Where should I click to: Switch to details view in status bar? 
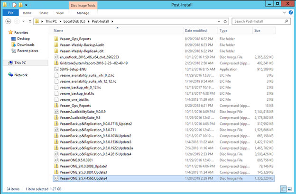pyautogui.click(x=283, y=189)
